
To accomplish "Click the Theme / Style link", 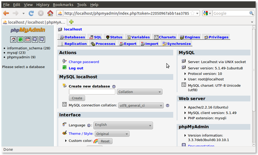I will coord(81,134).
